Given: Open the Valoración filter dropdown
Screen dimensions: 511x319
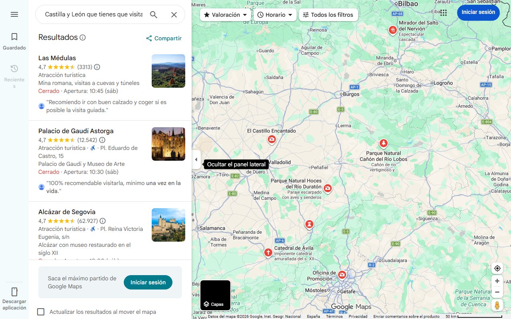Looking at the screenshot, I should click(x=225, y=15).
